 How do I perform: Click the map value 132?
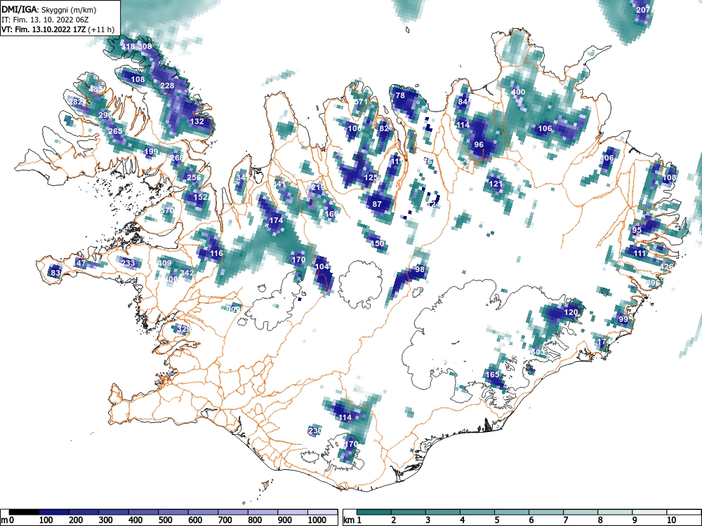[197, 121]
